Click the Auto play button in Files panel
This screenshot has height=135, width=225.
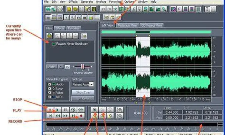point(51,67)
